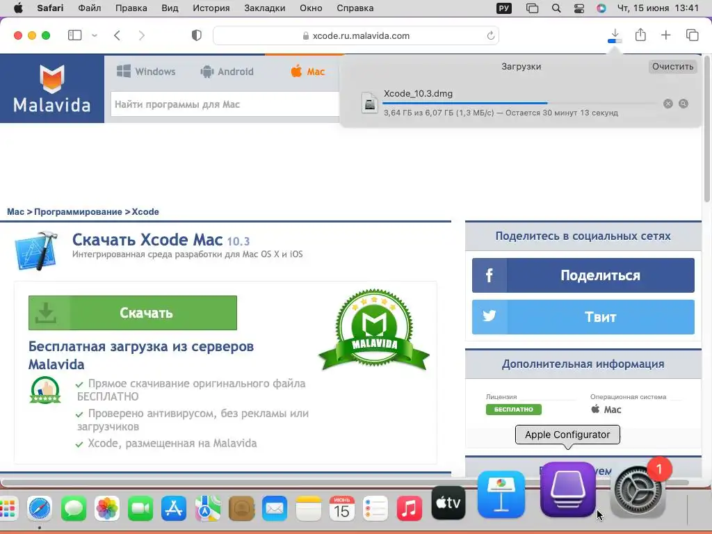Click the Xcode hammer app icon
Screen dimensions: 712x534
coord(36,250)
